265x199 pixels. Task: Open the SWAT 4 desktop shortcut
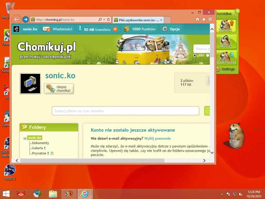point(10,172)
